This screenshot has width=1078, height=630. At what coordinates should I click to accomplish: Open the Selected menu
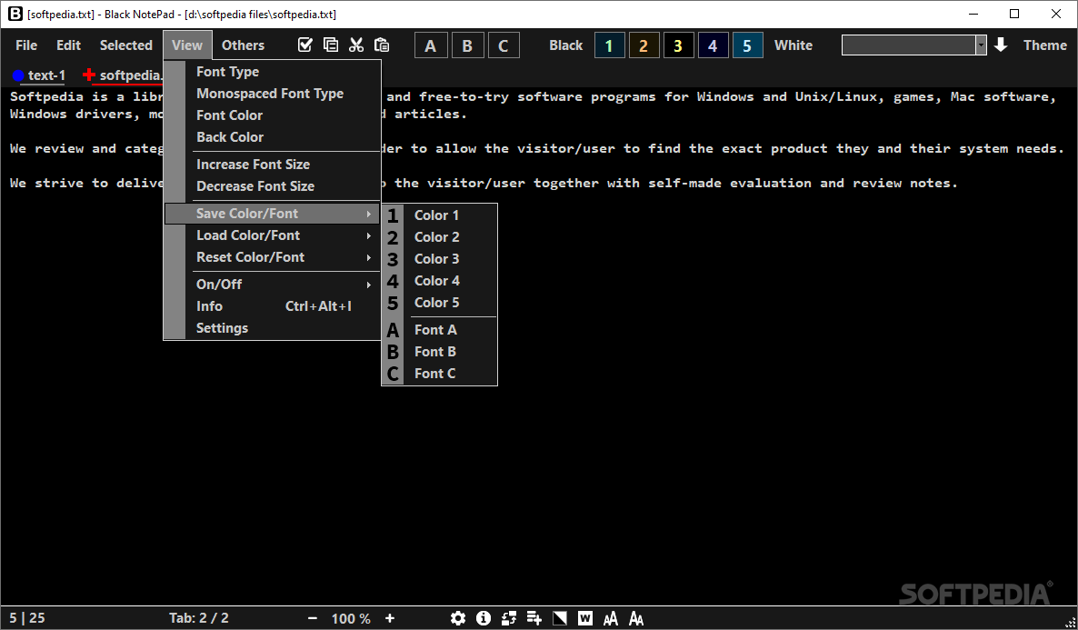[x=125, y=45]
